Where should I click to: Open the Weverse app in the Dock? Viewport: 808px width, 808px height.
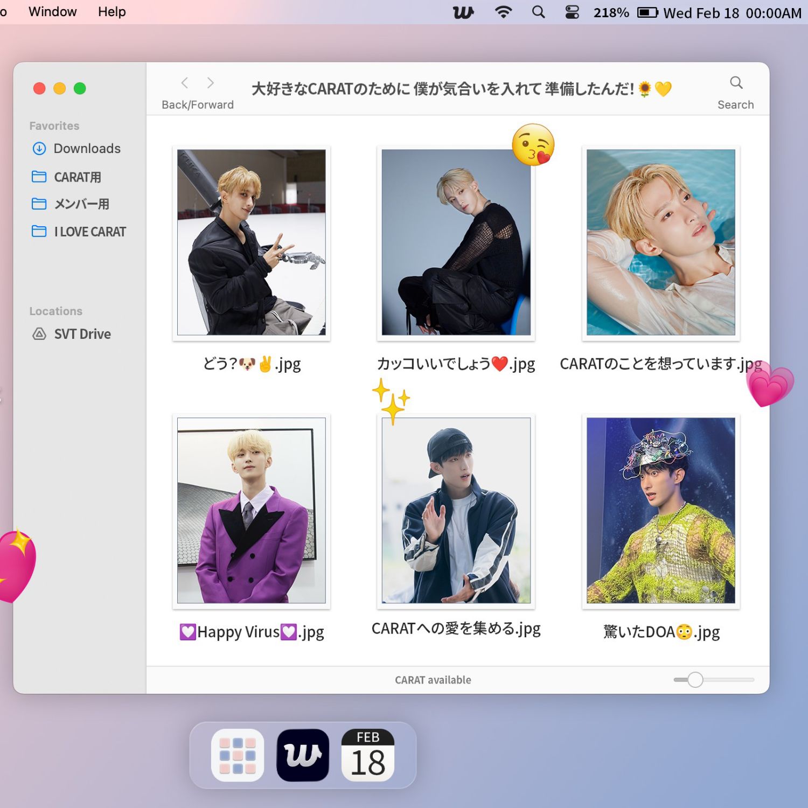(303, 755)
